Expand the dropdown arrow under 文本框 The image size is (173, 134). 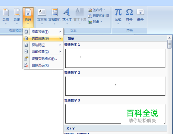[42, 24]
